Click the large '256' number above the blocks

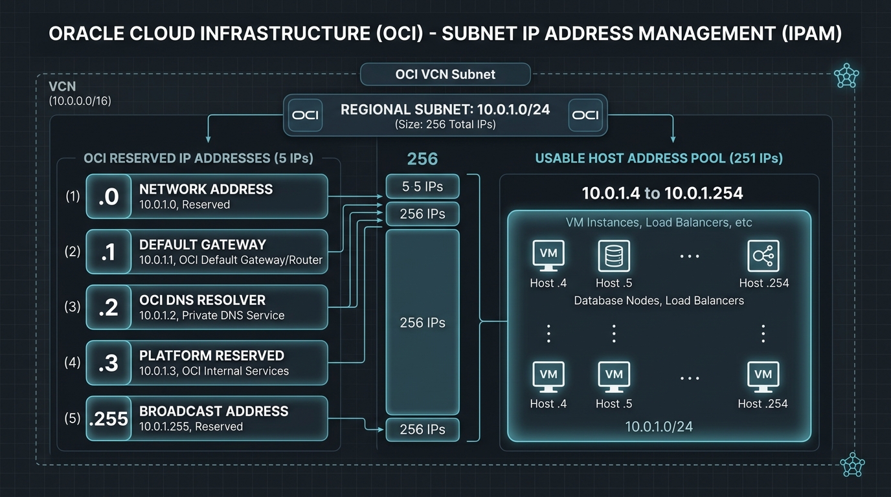pyautogui.click(x=423, y=159)
